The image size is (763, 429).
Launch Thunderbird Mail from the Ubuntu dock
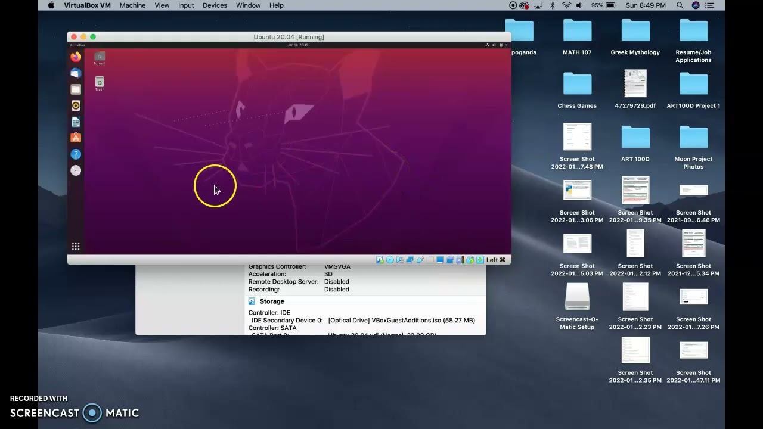tap(76, 73)
